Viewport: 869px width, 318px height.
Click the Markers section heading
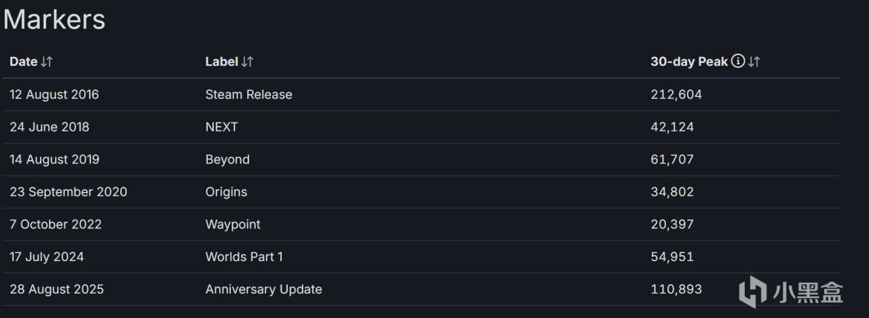click(x=54, y=19)
